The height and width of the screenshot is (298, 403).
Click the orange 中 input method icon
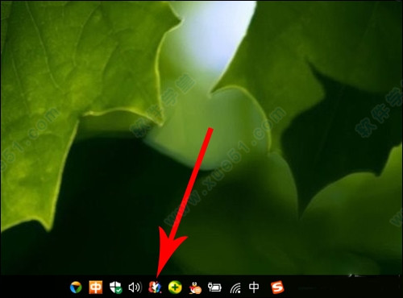pyautogui.click(x=96, y=288)
